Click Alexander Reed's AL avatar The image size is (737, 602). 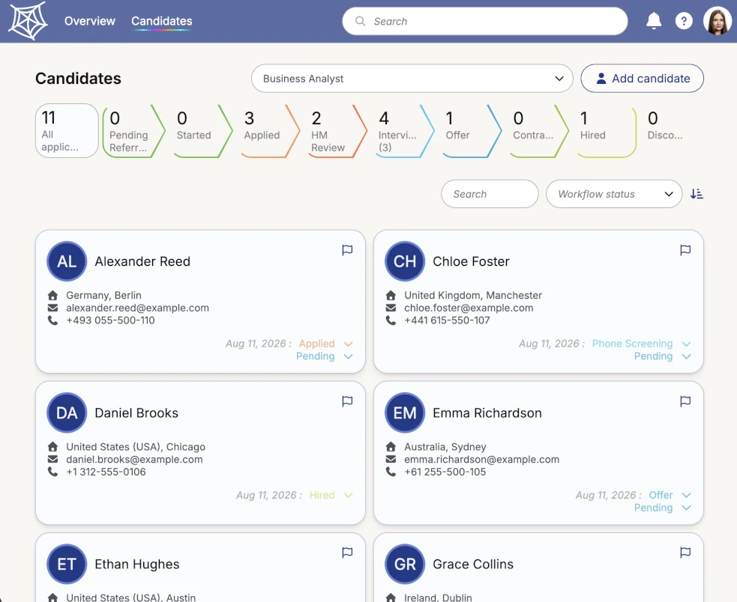(x=67, y=261)
